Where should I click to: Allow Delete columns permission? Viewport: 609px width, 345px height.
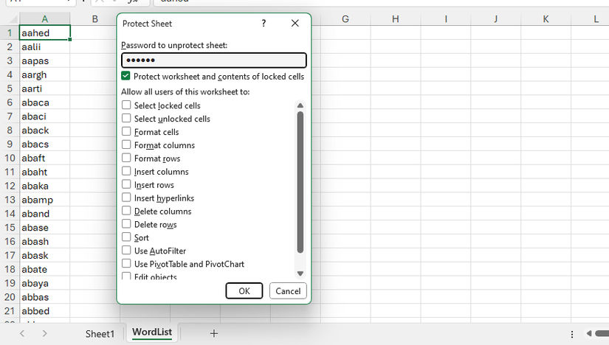126,211
